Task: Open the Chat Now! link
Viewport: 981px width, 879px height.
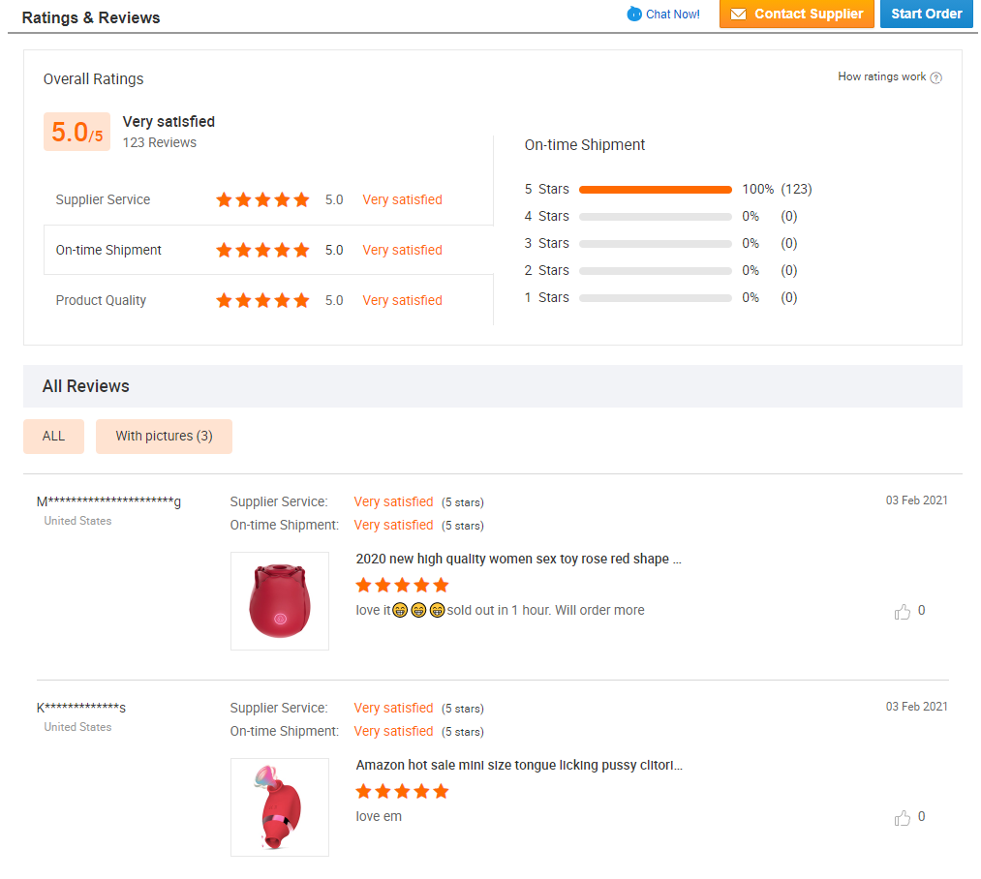Action: pos(672,14)
